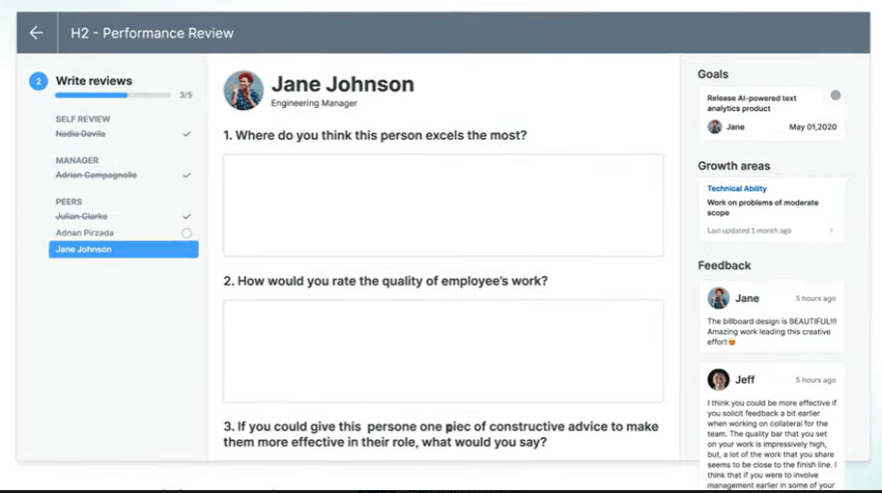Click the Goals section heading
This screenshot has height=493, width=882.
click(713, 74)
